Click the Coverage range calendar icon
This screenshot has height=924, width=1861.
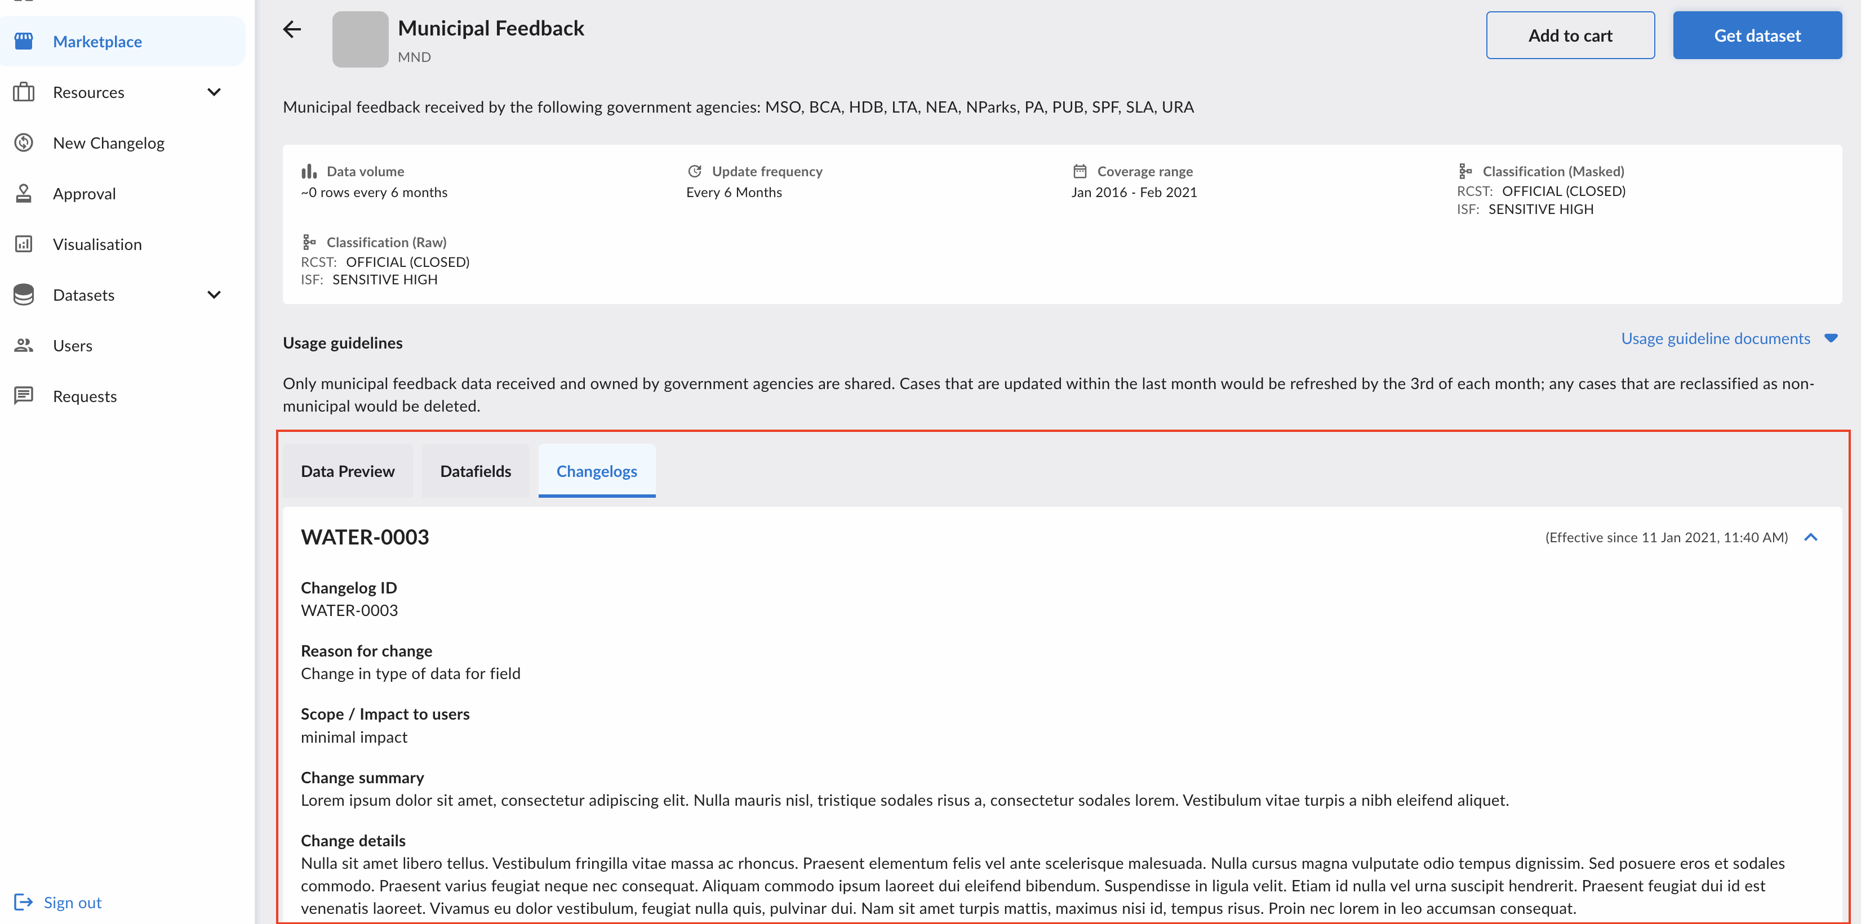click(x=1080, y=171)
